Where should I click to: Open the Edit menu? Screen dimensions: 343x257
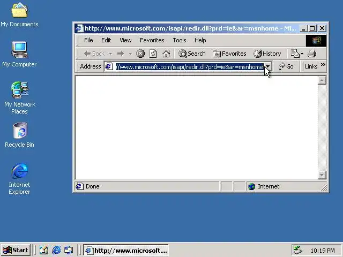tap(106, 40)
